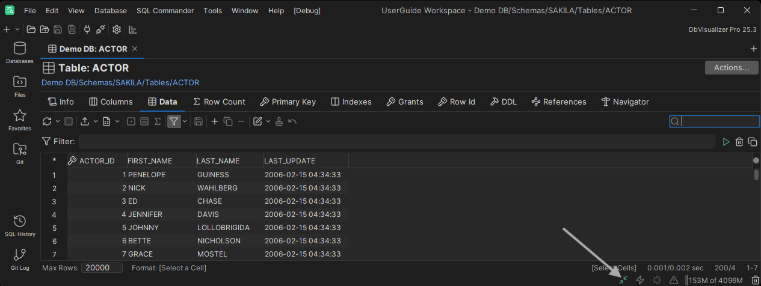Image resolution: width=761 pixels, height=286 pixels.
Task: Toggle the form view icon in the data toolbar
Action: [131, 121]
